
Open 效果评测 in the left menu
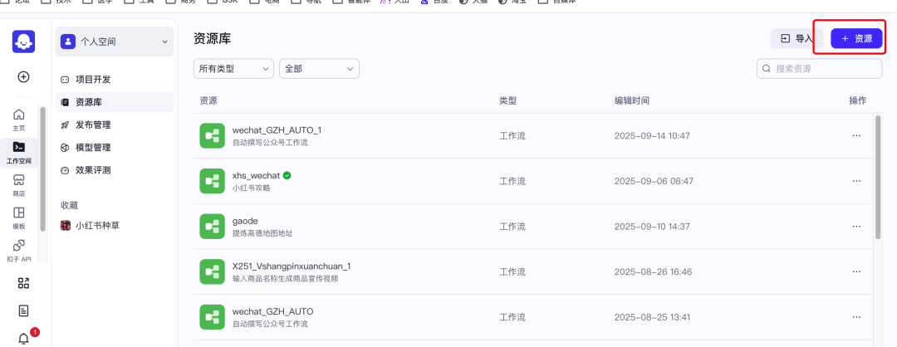coord(115,170)
